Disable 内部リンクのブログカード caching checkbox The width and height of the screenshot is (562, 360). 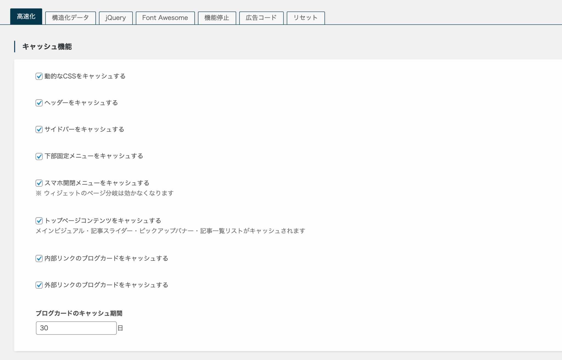tap(39, 258)
